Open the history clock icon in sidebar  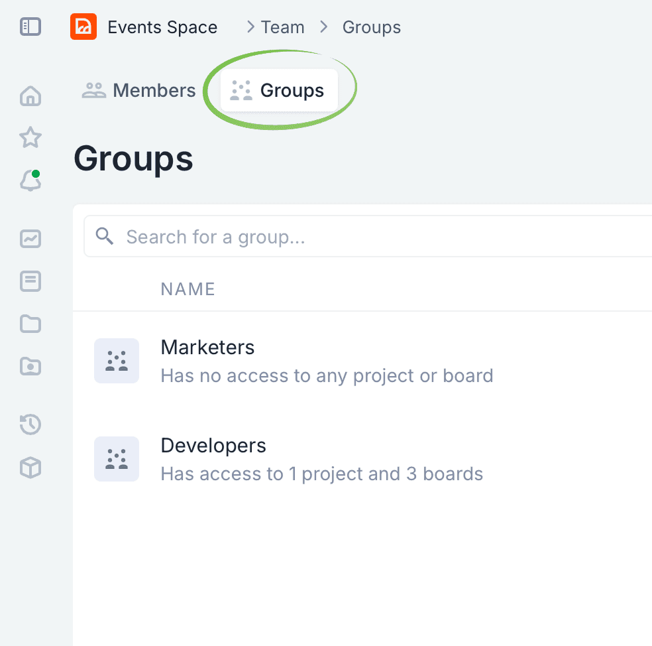click(30, 424)
